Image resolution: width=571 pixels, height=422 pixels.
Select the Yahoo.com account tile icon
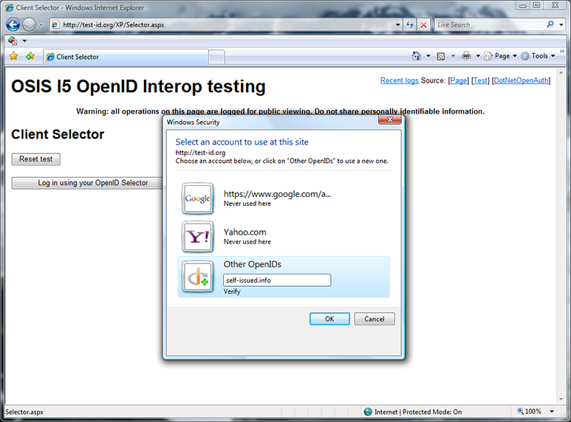pyautogui.click(x=197, y=237)
